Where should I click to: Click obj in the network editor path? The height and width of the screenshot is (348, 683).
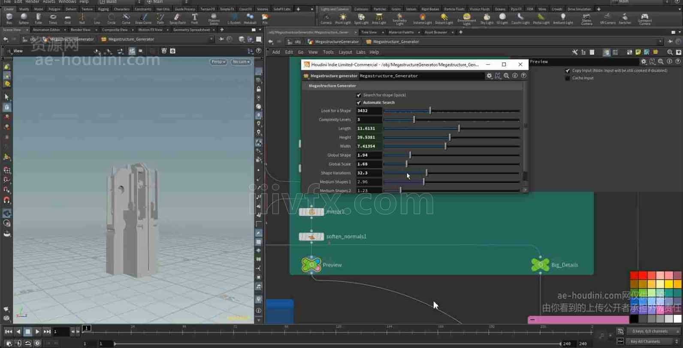pos(298,42)
